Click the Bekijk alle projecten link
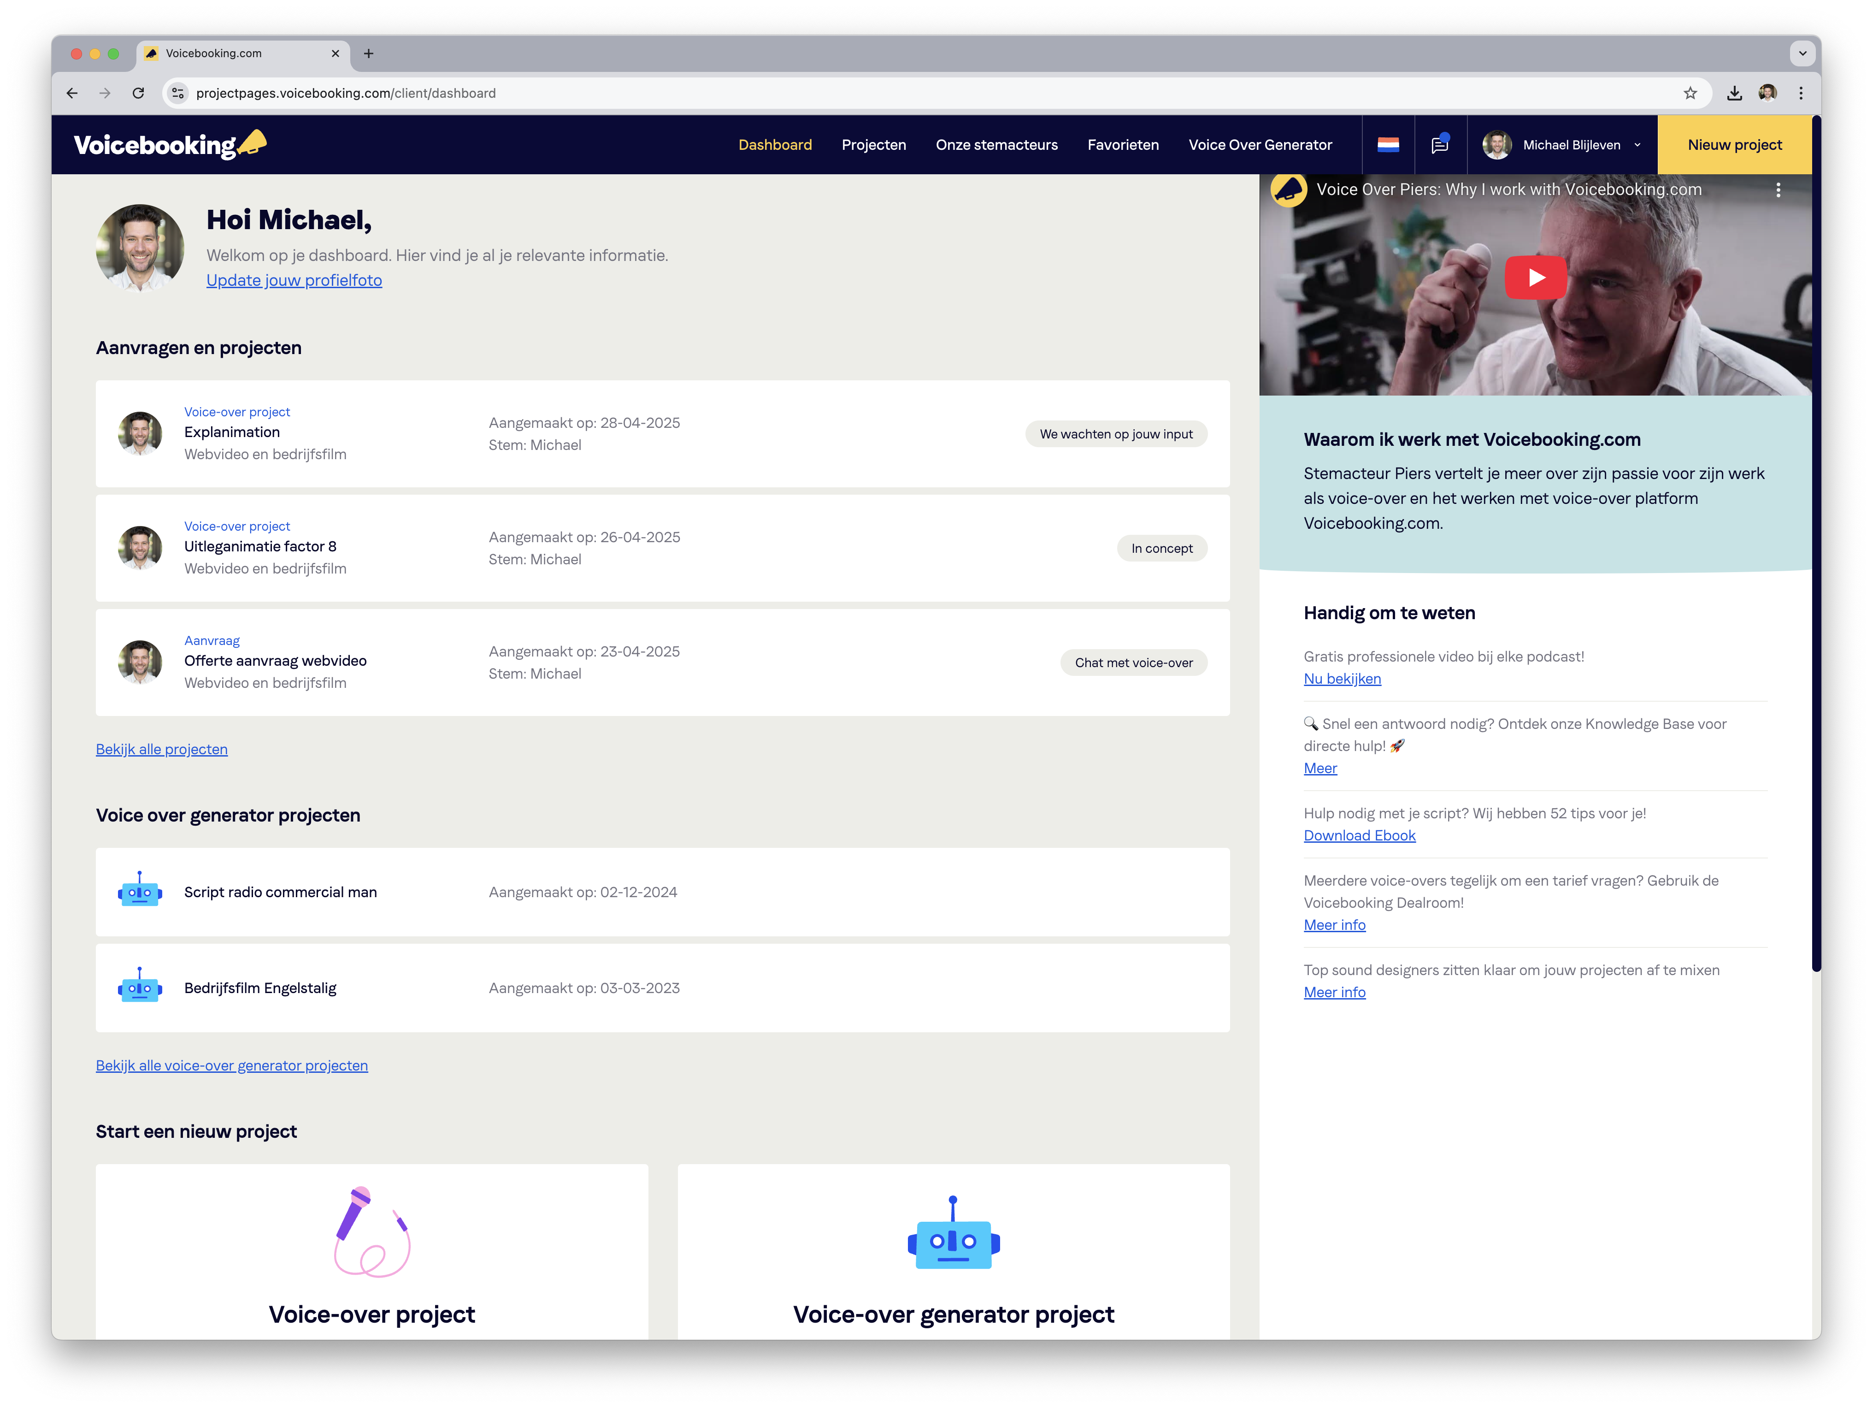 162,749
